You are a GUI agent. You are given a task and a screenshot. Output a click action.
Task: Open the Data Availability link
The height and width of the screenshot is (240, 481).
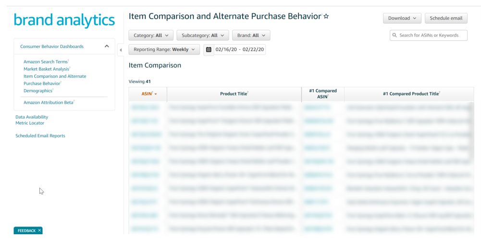pyautogui.click(x=32, y=117)
